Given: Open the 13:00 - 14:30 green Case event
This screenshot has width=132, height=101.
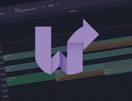Looking at the screenshot, I should [31, 79].
